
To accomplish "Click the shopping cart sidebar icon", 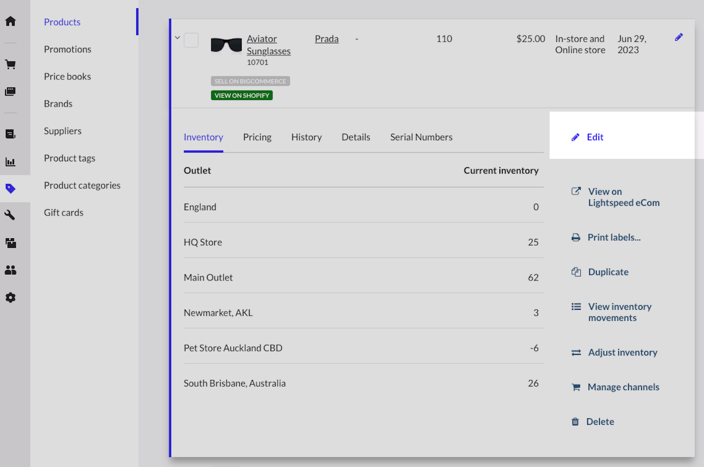I will coord(11,64).
